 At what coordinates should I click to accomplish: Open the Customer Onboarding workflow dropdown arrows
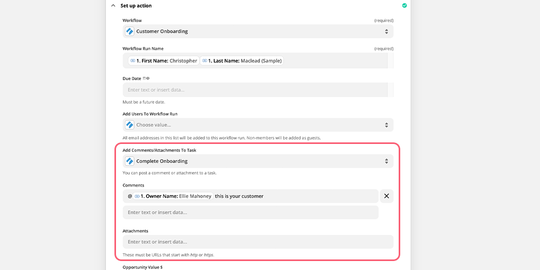coord(387,31)
